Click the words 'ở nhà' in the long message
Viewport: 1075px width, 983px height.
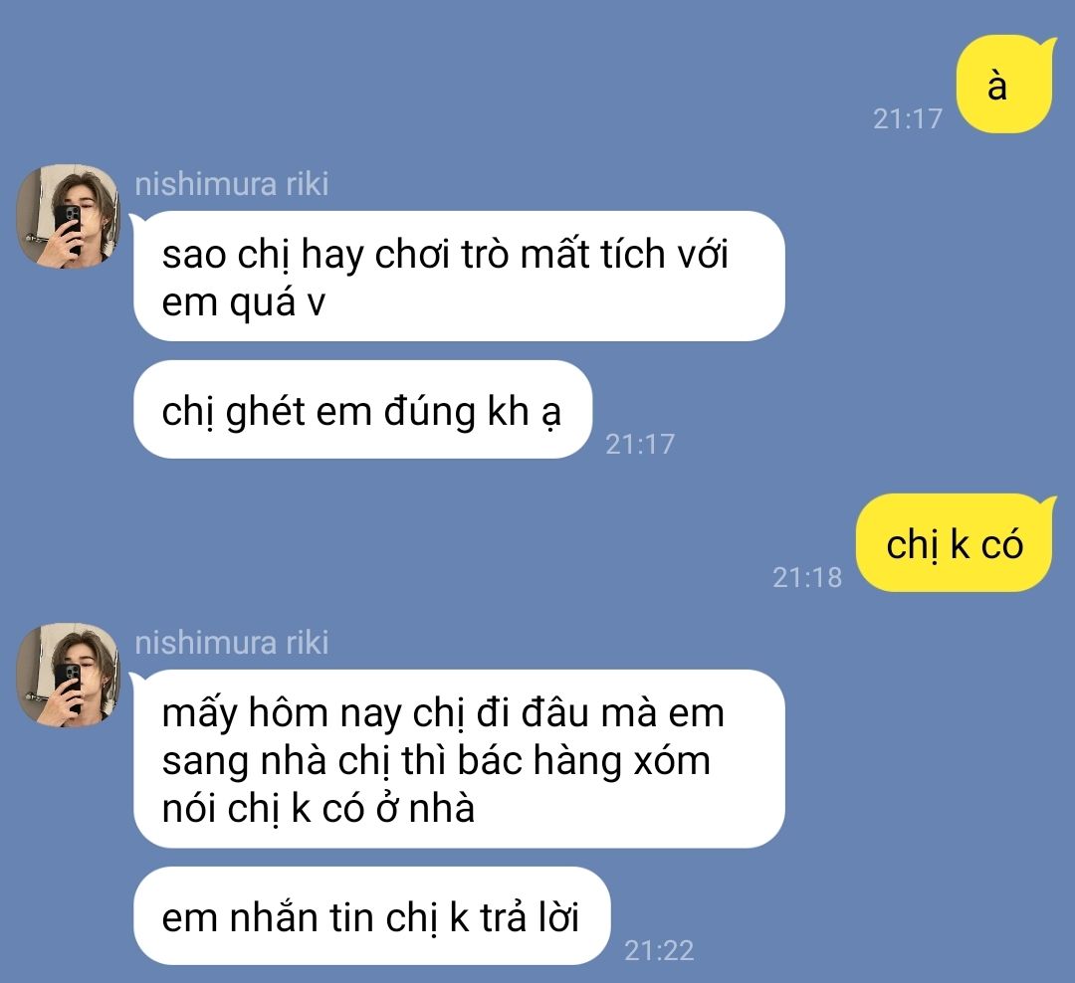click(425, 808)
